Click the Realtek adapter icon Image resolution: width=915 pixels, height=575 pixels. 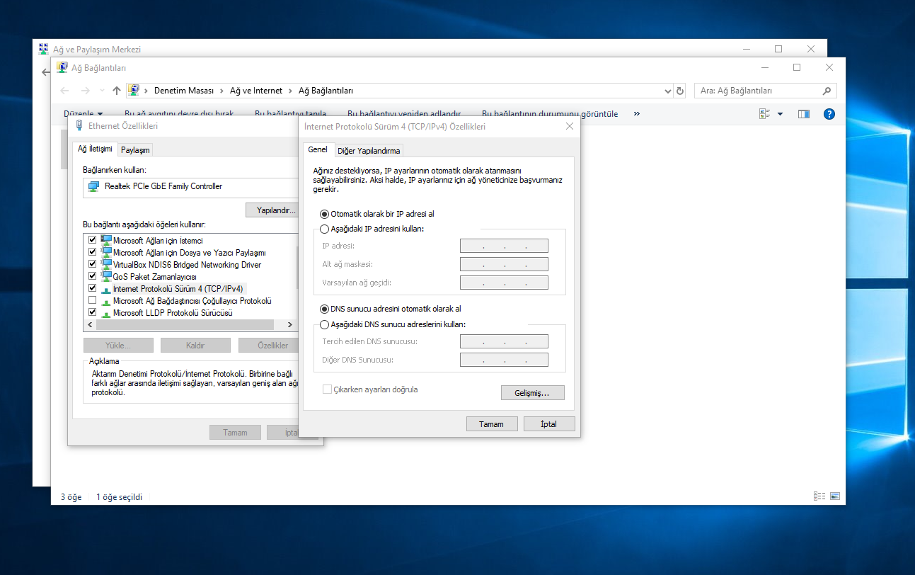tap(93, 186)
